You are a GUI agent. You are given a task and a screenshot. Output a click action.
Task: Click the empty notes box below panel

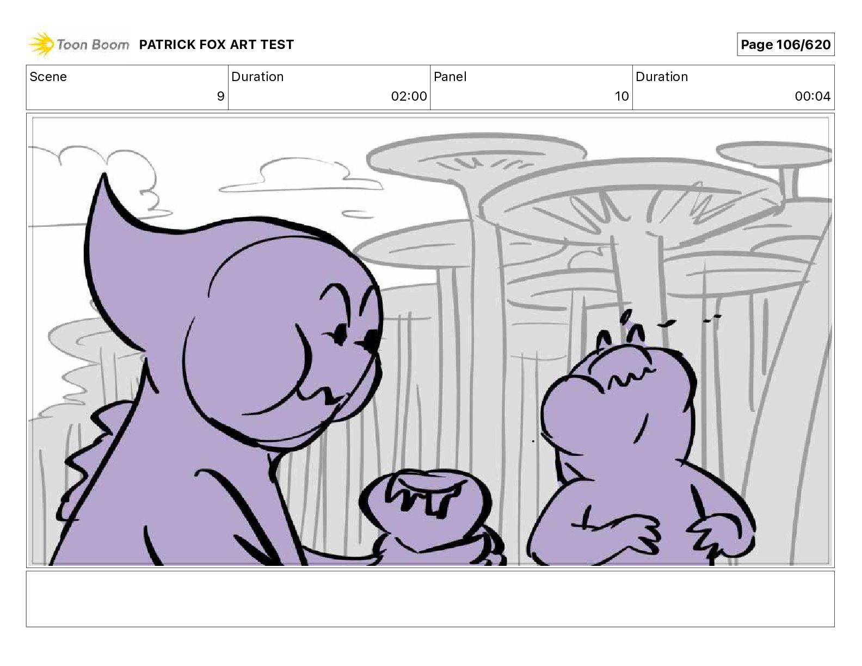pos(430,599)
